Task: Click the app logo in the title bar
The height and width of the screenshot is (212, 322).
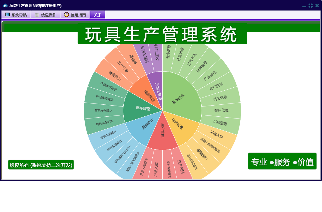Action: [5, 6]
